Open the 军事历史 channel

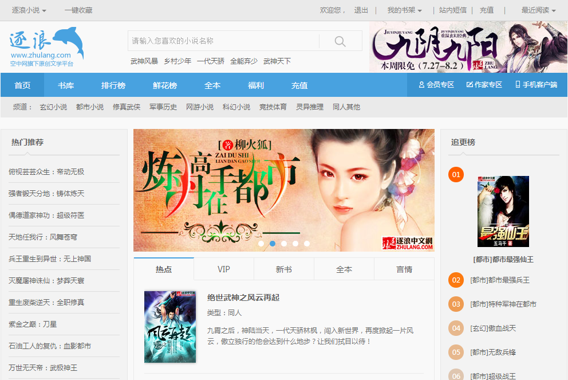click(163, 107)
